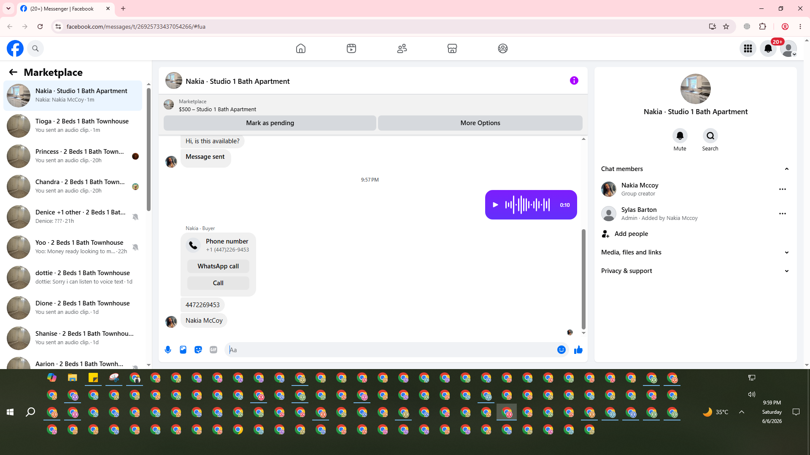Screen dimensions: 810x455
Task: Open the tab search dropdown arrow
Action: coord(8,8)
